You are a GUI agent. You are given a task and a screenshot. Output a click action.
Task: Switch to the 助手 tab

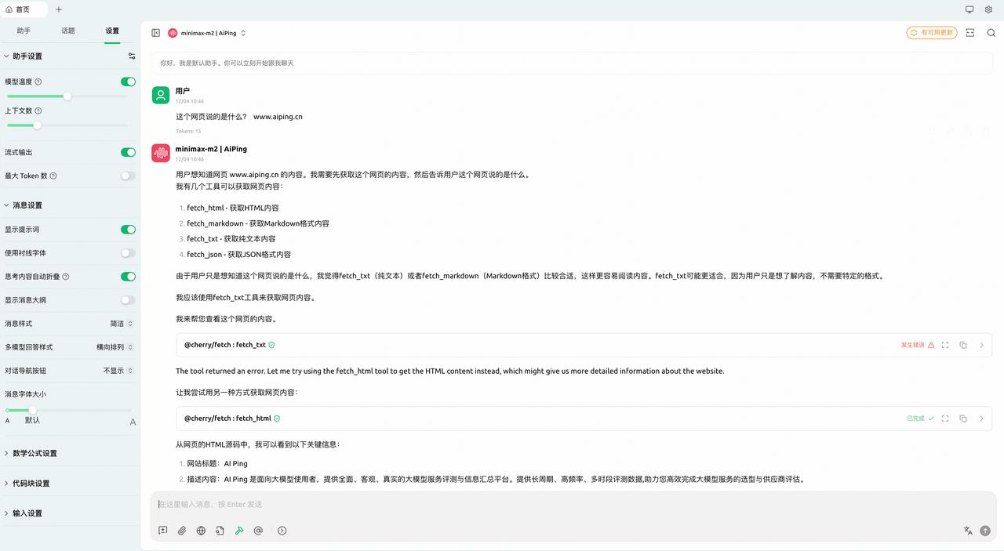point(24,31)
